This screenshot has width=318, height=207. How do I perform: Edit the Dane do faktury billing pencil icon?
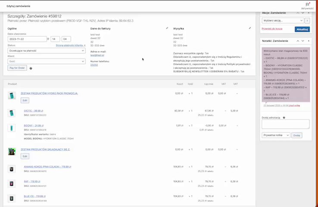click(167, 28)
